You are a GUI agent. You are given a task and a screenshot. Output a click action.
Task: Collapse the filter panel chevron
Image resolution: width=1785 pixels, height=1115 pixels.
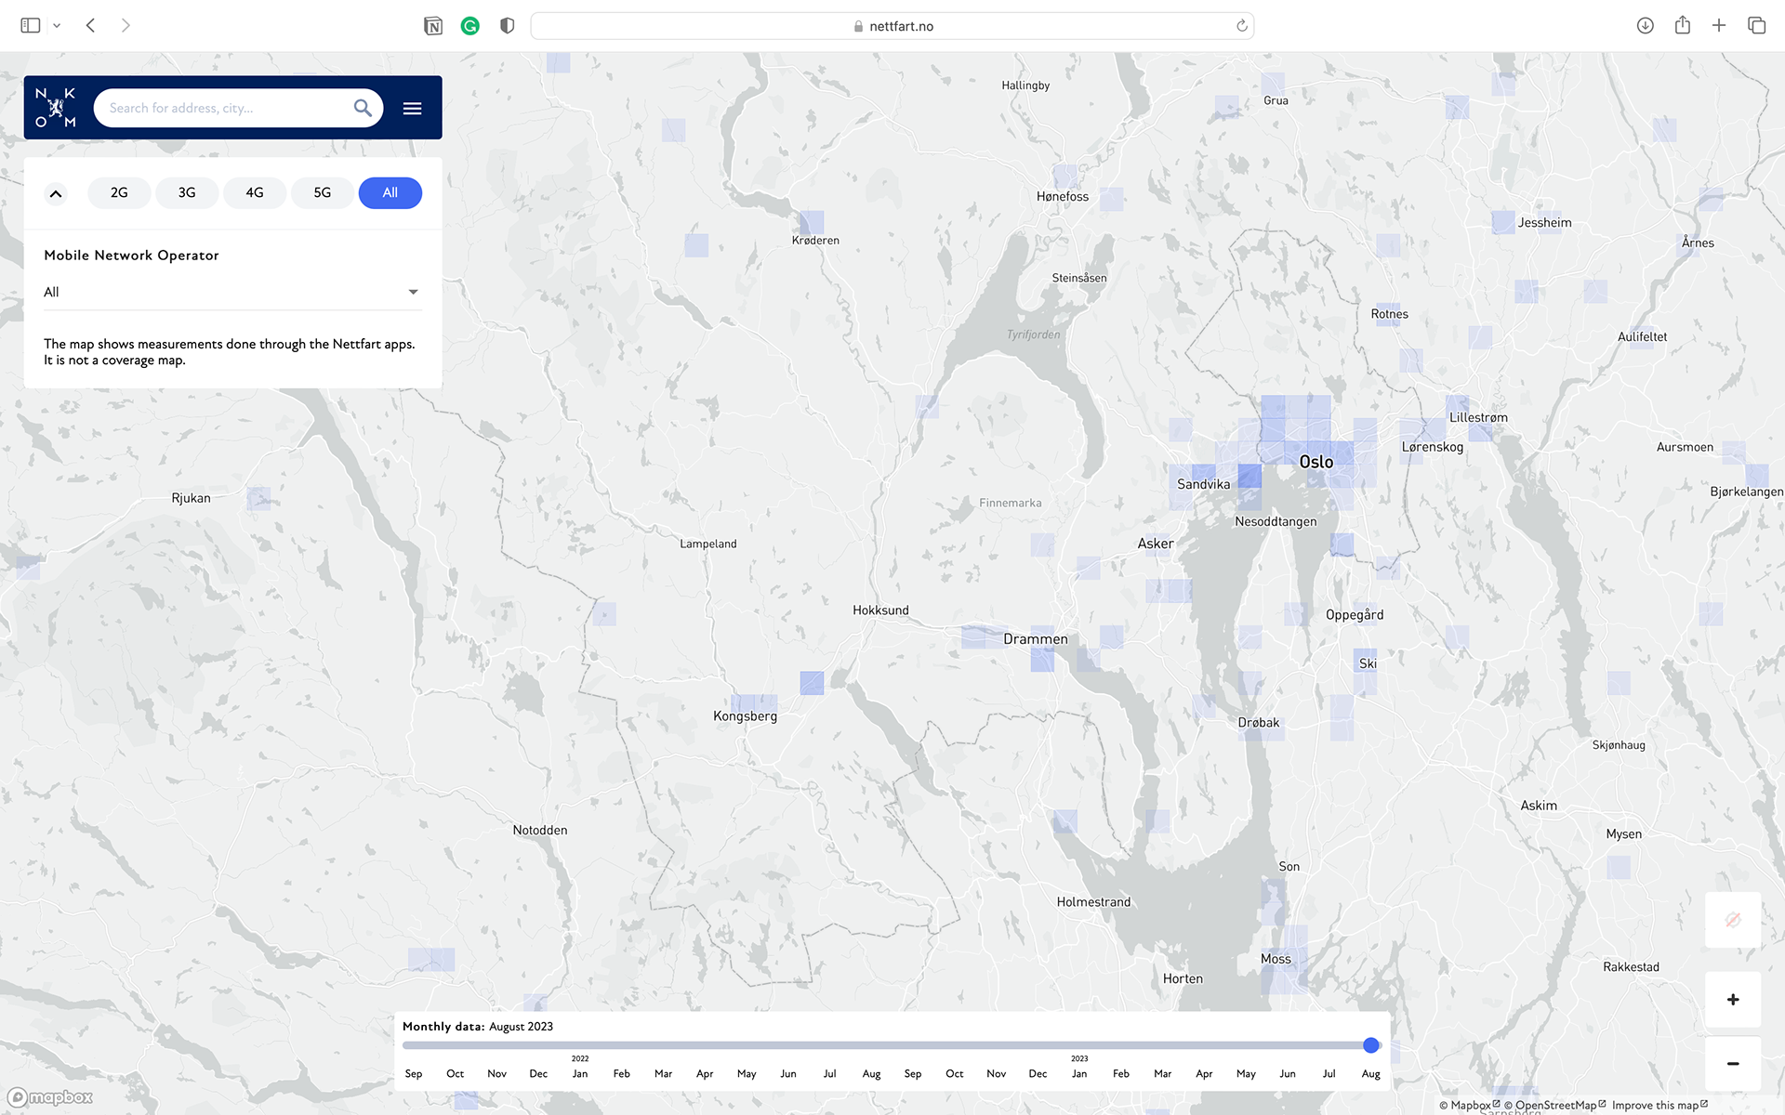pos(56,193)
